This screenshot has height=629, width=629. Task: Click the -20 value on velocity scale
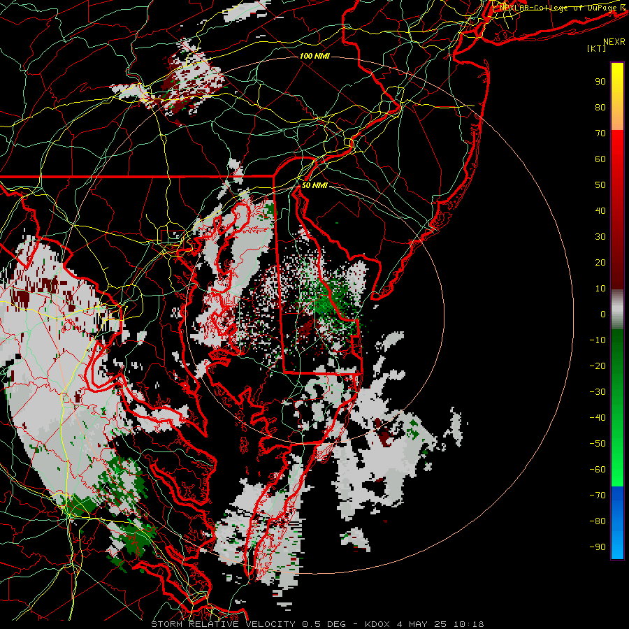click(x=598, y=366)
